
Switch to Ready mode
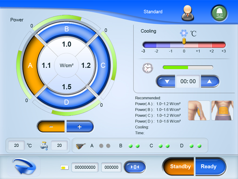point(210,167)
